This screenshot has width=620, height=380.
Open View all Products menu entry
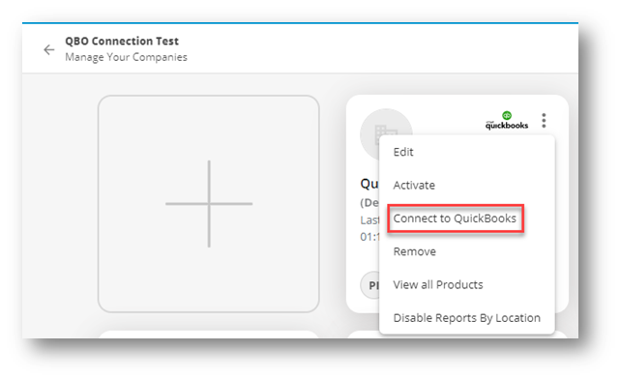(x=438, y=284)
